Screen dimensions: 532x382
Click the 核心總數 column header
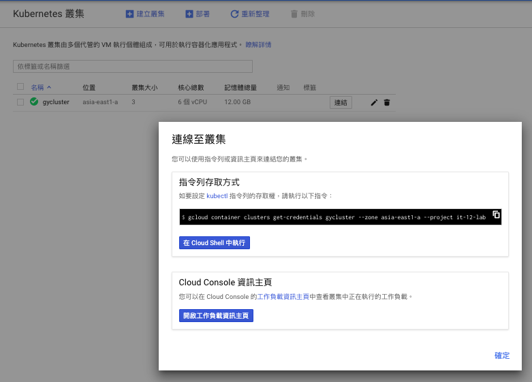coord(191,88)
